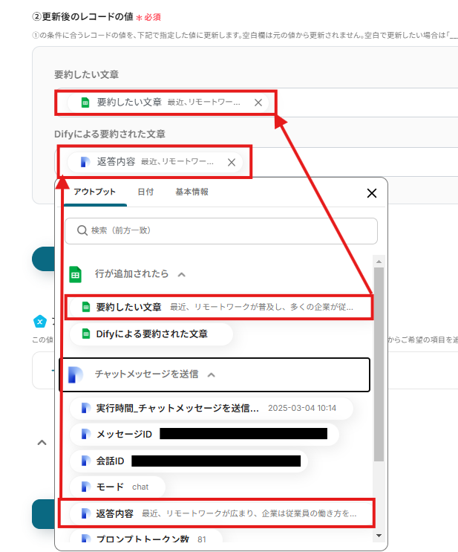Viewport: 458px width, 552px height.
Task: Close the output picker popup
Action: (x=372, y=193)
